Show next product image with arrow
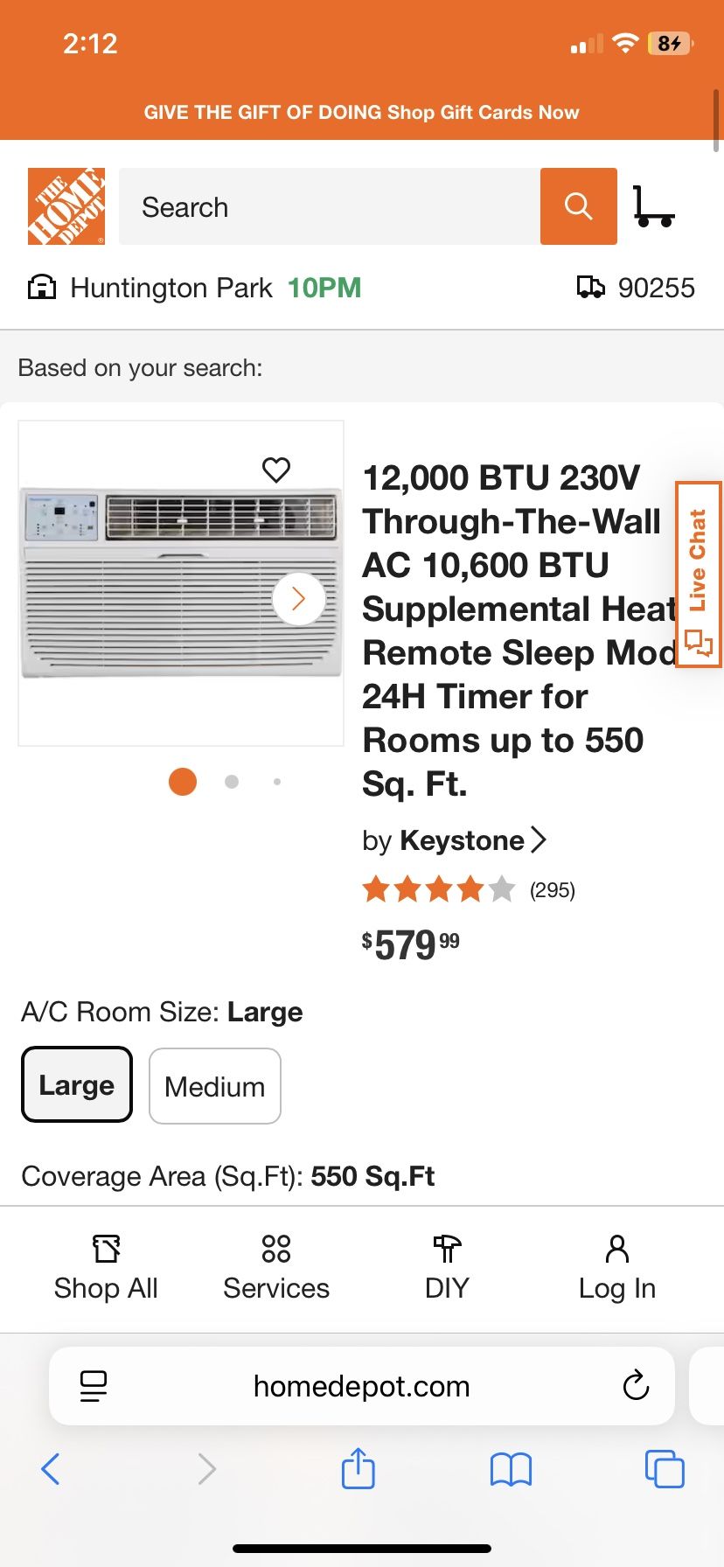The height and width of the screenshot is (1567, 724). pos(298,598)
